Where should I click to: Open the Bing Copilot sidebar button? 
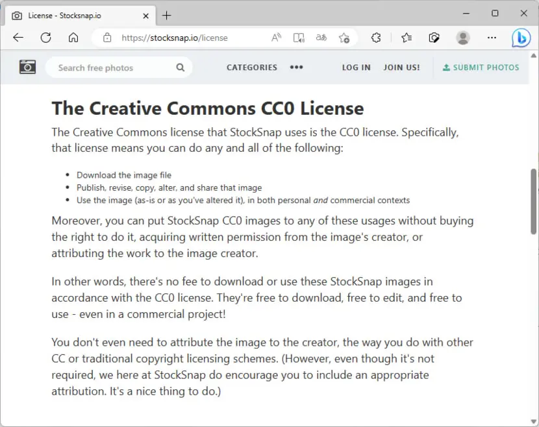tap(521, 38)
